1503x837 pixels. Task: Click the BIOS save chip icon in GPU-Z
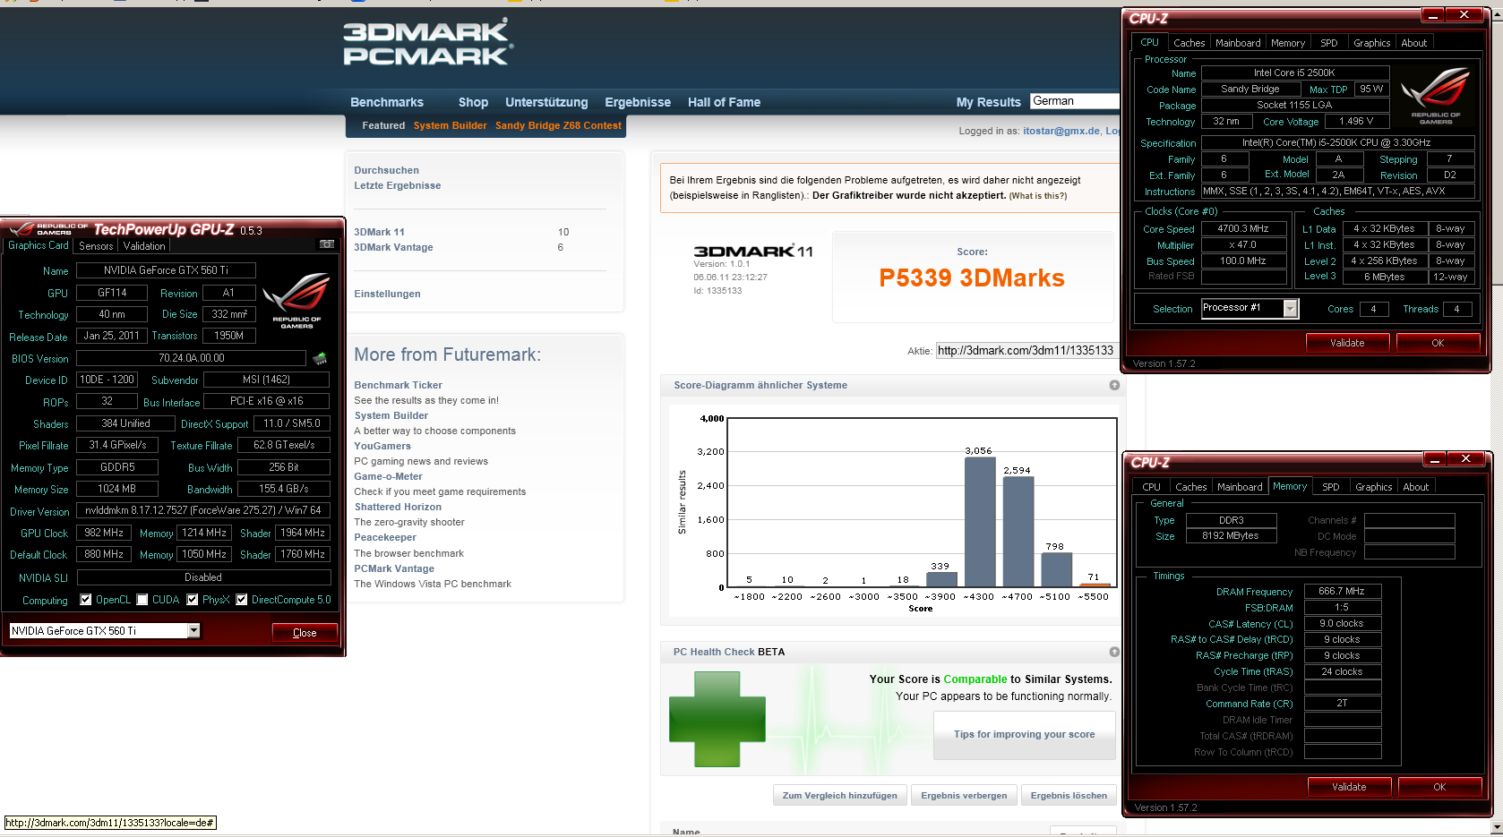320,358
